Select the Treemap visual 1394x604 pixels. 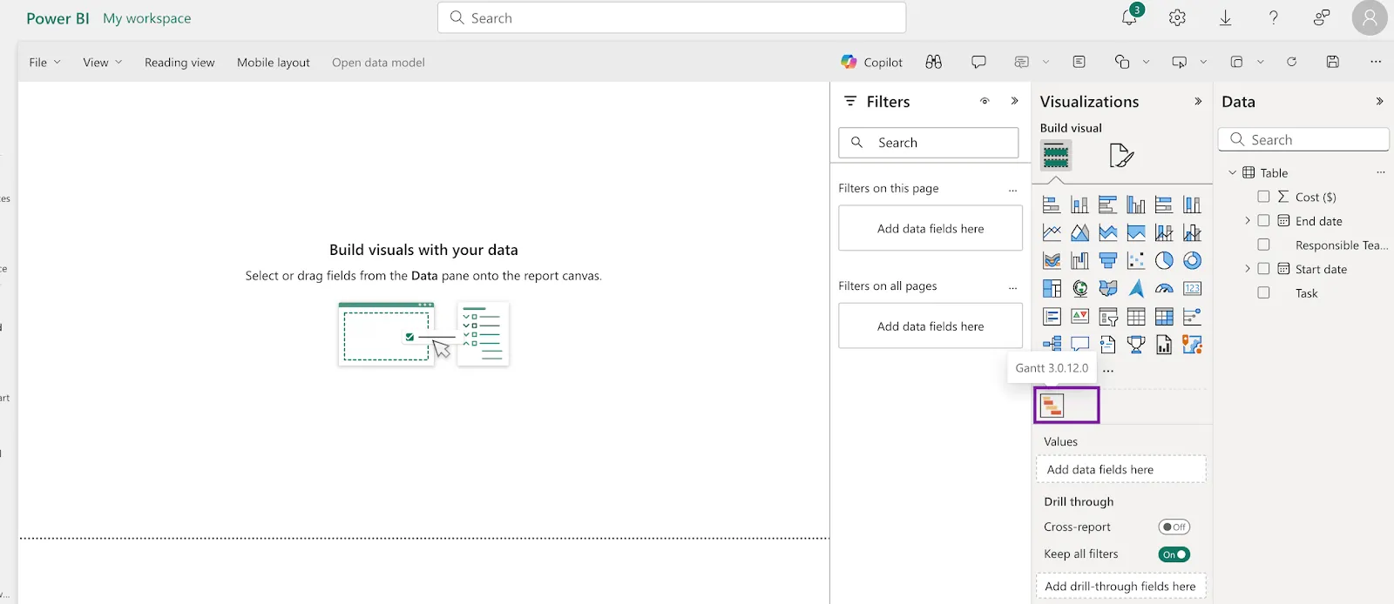tap(1052, 289)
